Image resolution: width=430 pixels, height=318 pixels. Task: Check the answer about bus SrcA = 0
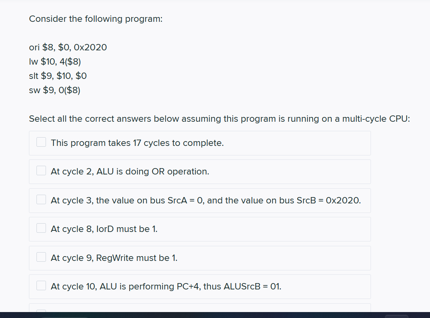click(41, 199)
